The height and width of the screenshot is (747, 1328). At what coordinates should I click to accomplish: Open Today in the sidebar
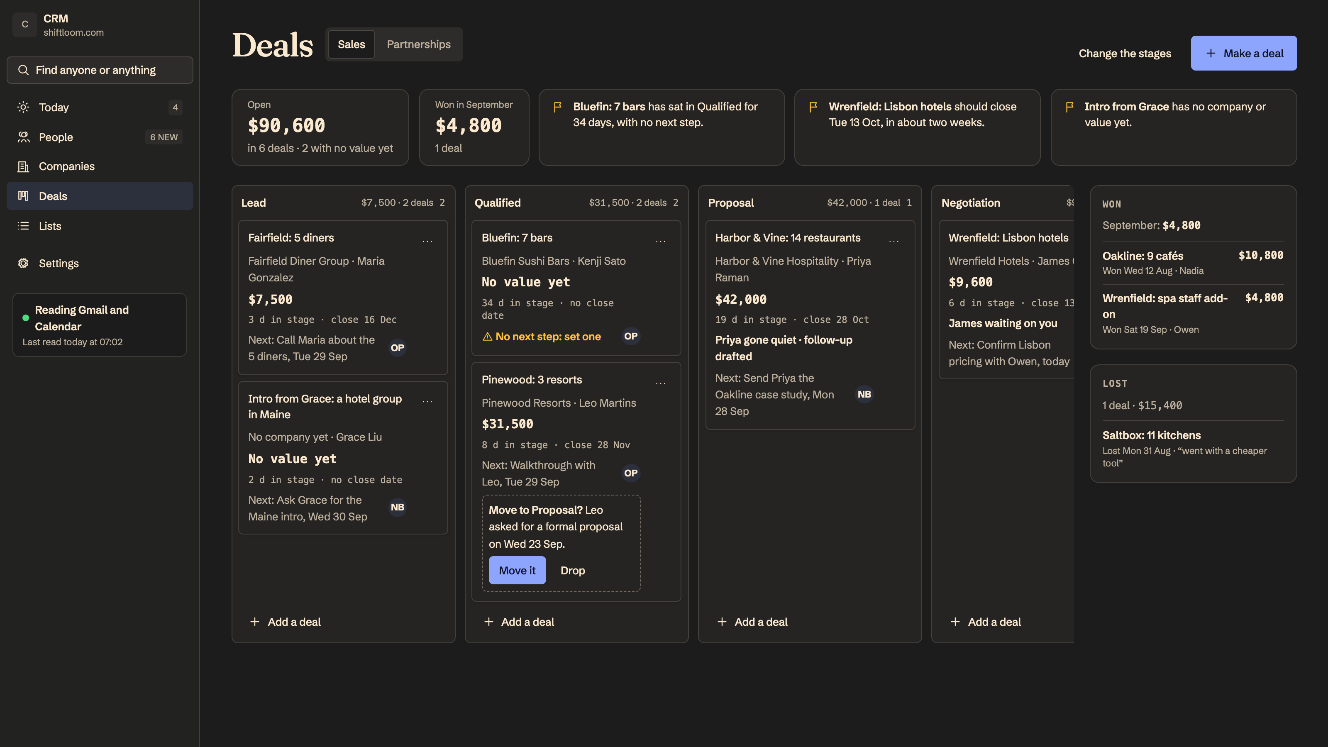100,107
